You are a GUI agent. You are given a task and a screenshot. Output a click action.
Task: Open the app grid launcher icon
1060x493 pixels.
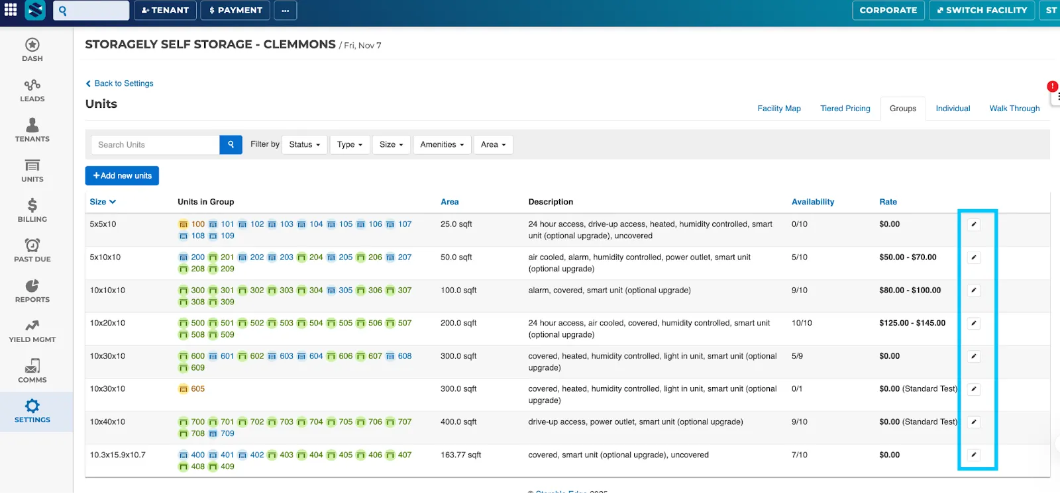pyautogui.click(x=11, y=10)
